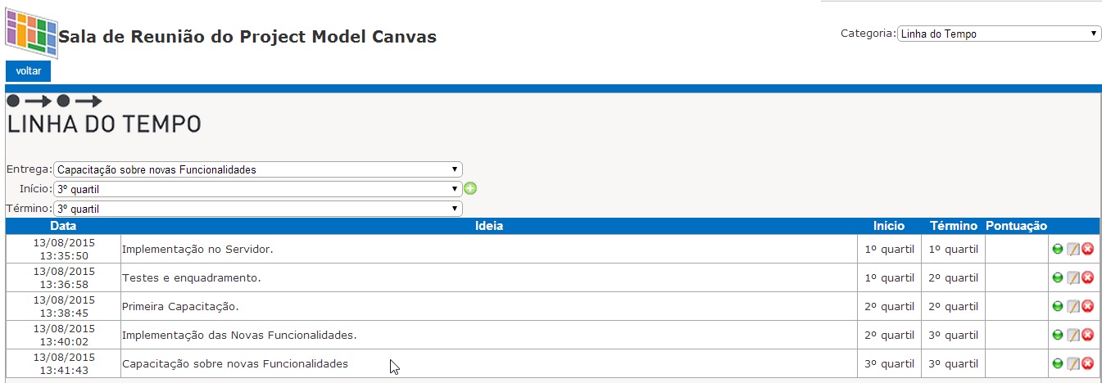Click the Data column header
The width and height of the screenshot is (1102, 383).
tap(63, 226)
